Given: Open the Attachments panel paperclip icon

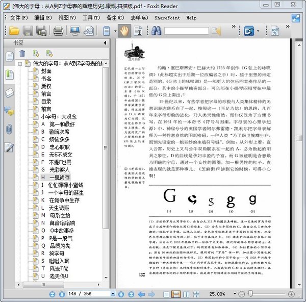Looking at the screenshot, I should 9,129.
